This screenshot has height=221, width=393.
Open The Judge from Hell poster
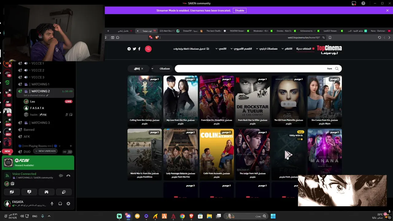252,154
